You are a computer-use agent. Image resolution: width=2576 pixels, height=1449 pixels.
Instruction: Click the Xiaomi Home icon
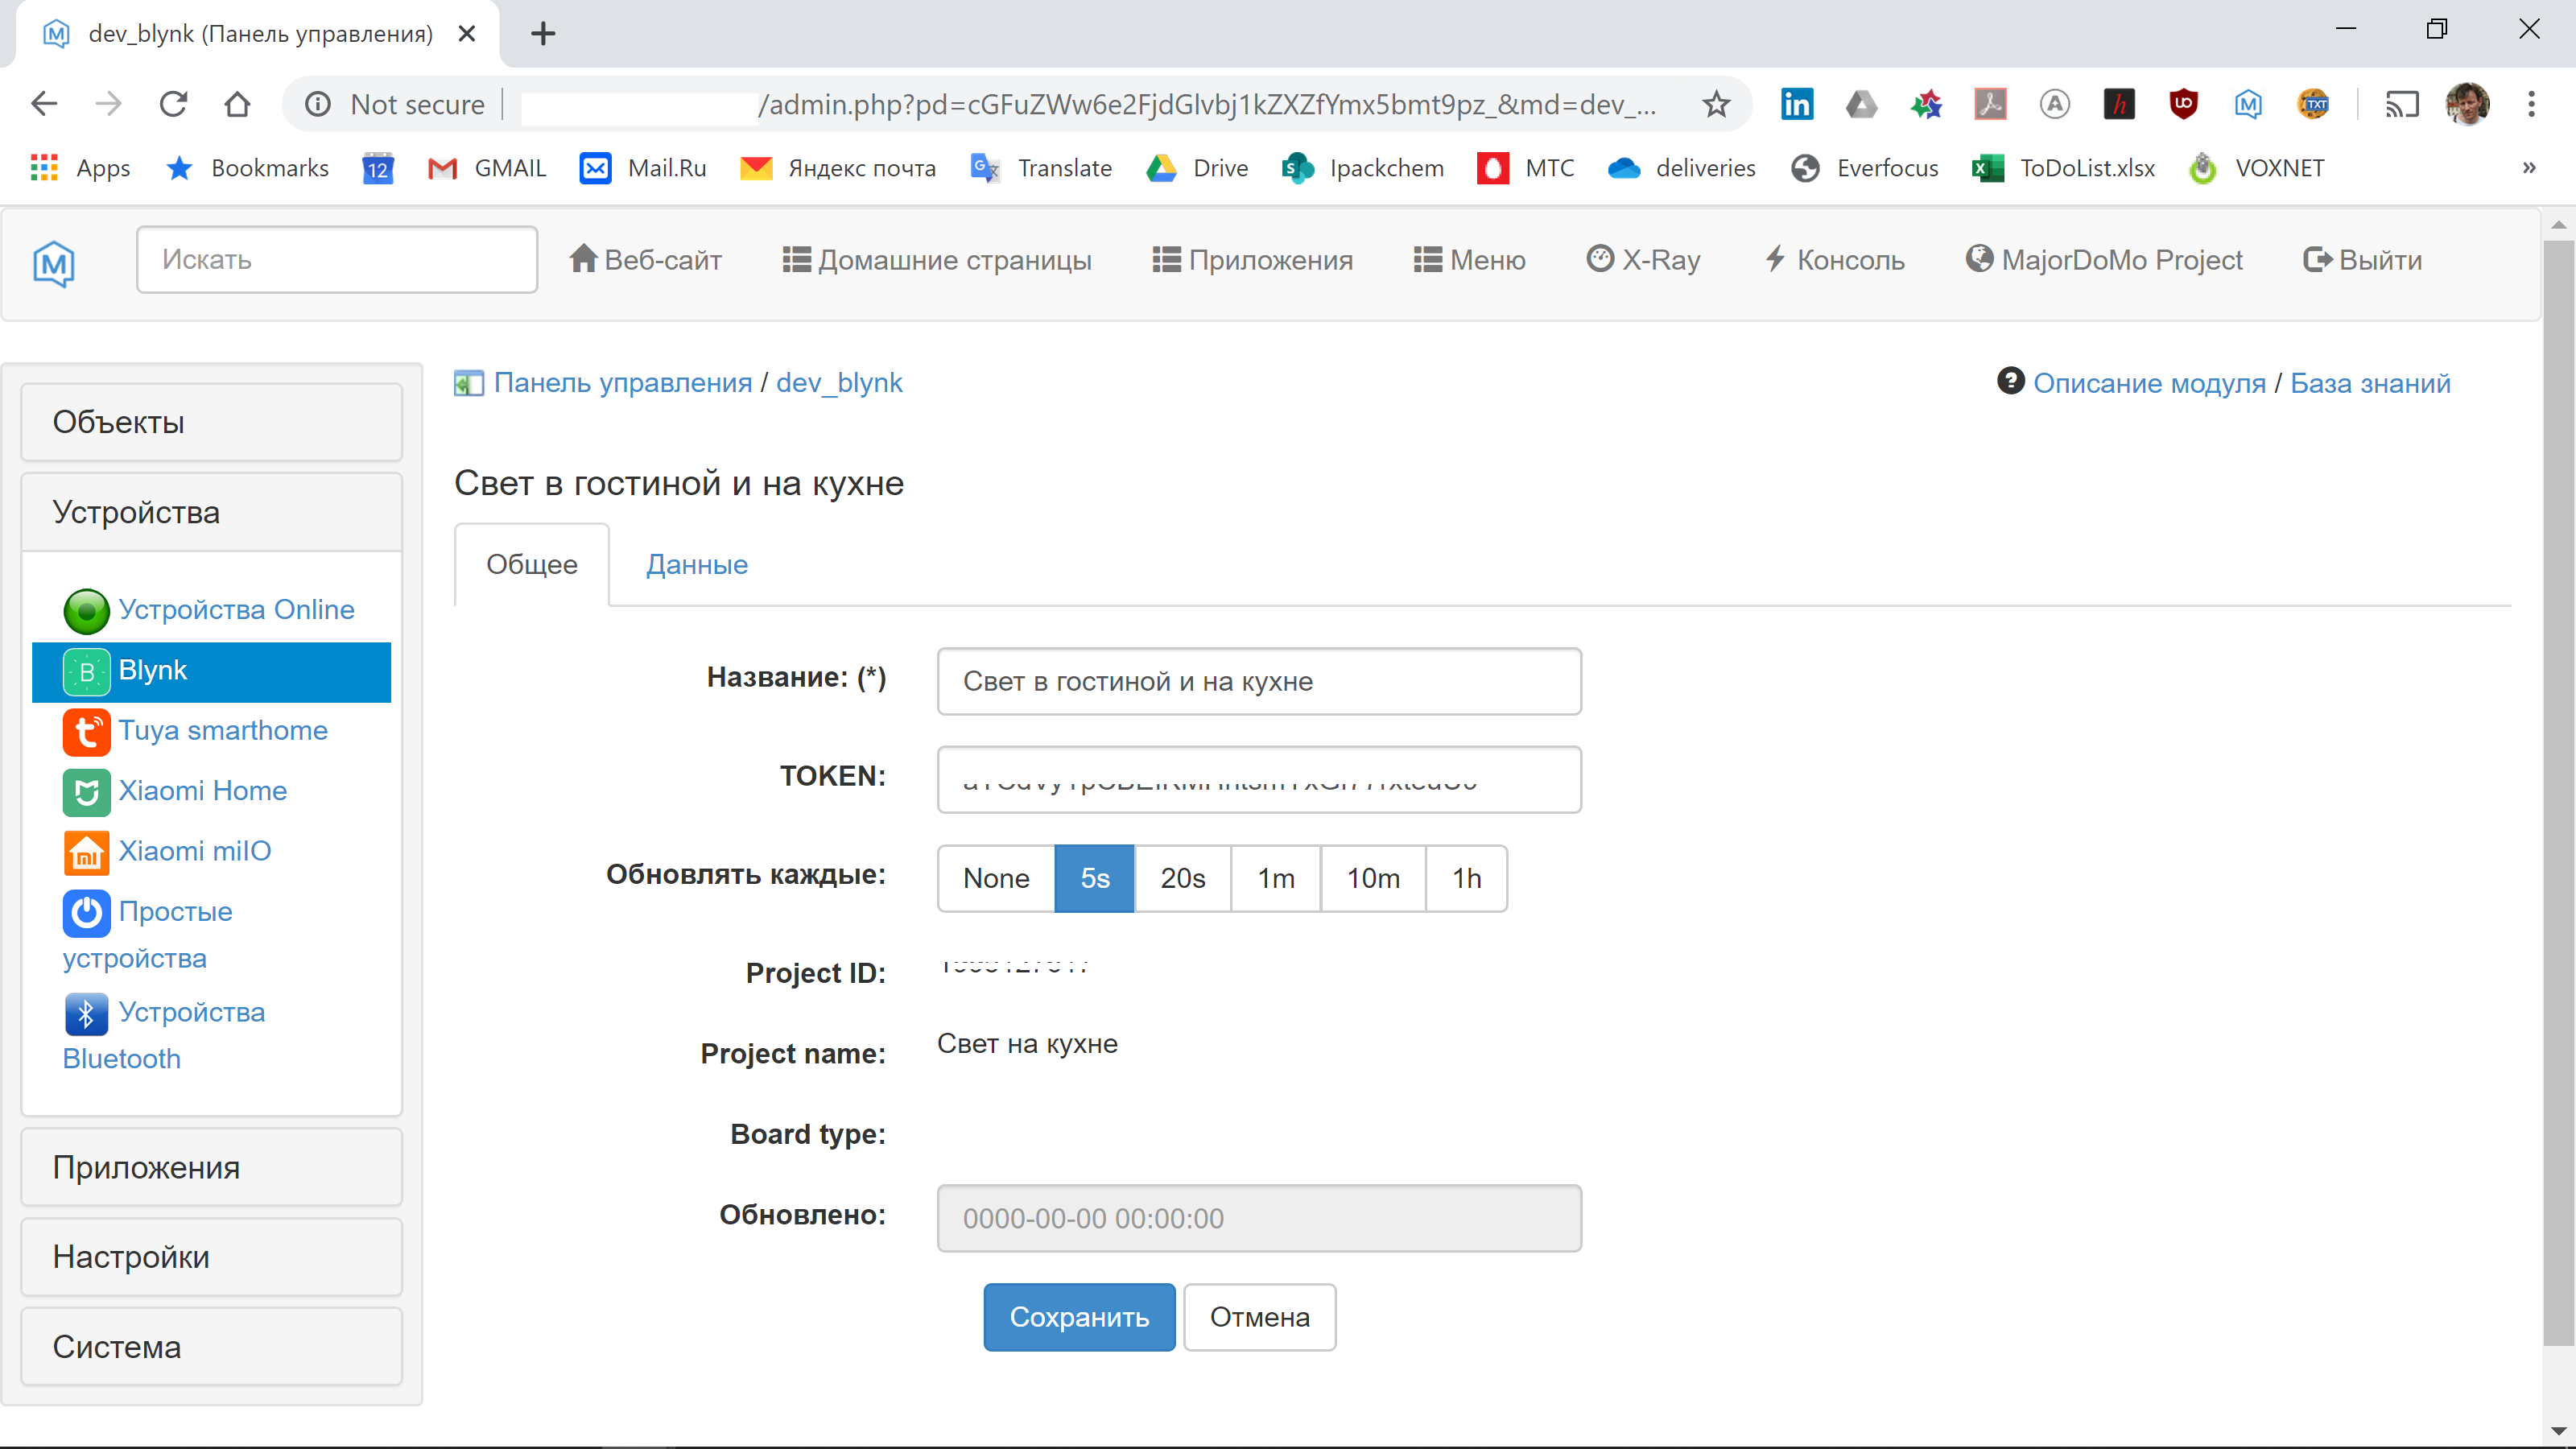[86, 792]
